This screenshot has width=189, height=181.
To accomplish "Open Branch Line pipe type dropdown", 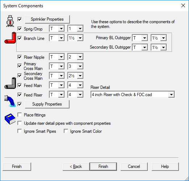I will tap(61, 38).
